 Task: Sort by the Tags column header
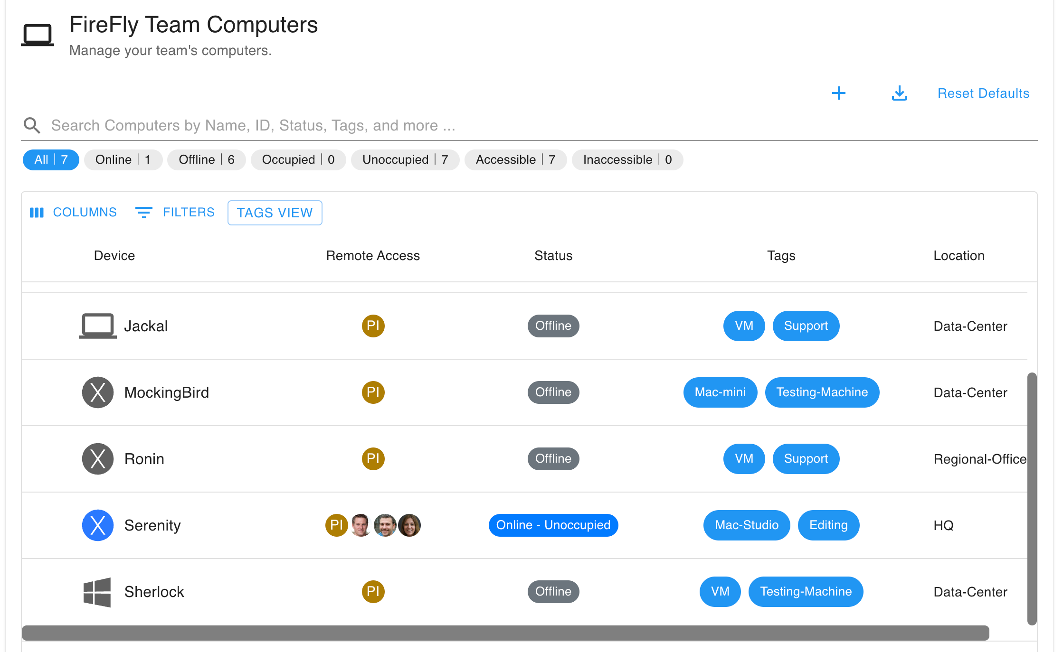pyautogui.click(x=781, y=256)
